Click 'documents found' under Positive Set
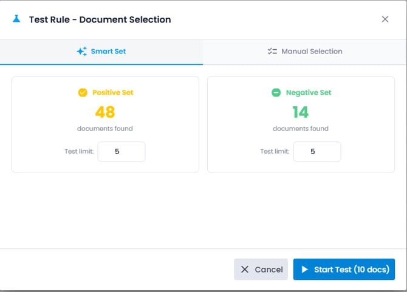The image size is (407, 292). [x=105, y=129]
